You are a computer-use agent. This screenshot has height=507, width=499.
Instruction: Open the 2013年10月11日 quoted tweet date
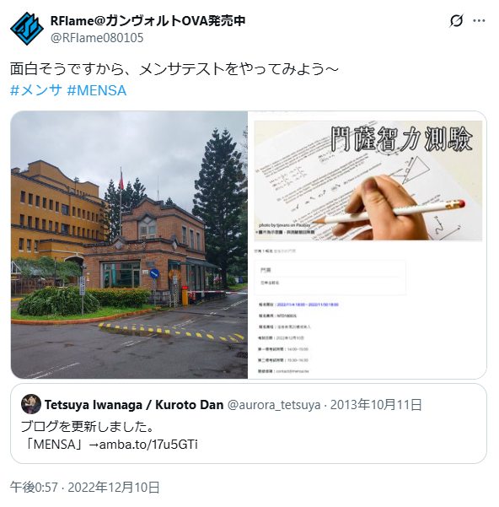coord(376,405)
